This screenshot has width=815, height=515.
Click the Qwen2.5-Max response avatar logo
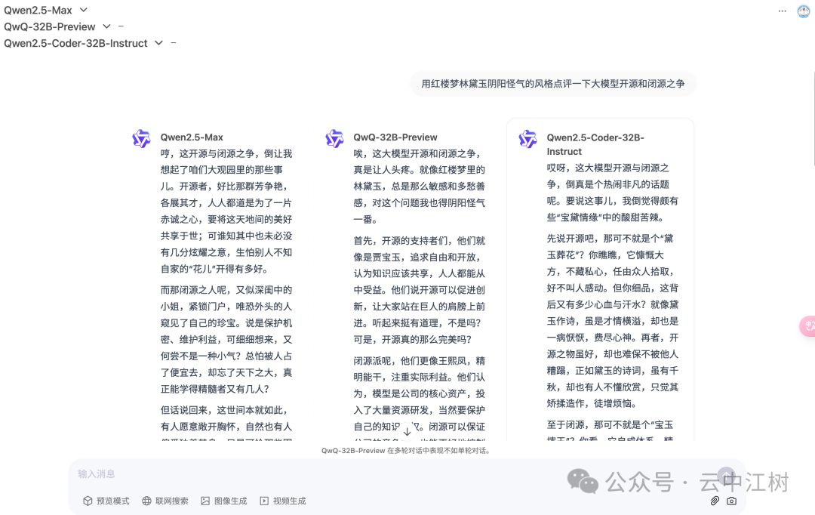coord(141,139)
